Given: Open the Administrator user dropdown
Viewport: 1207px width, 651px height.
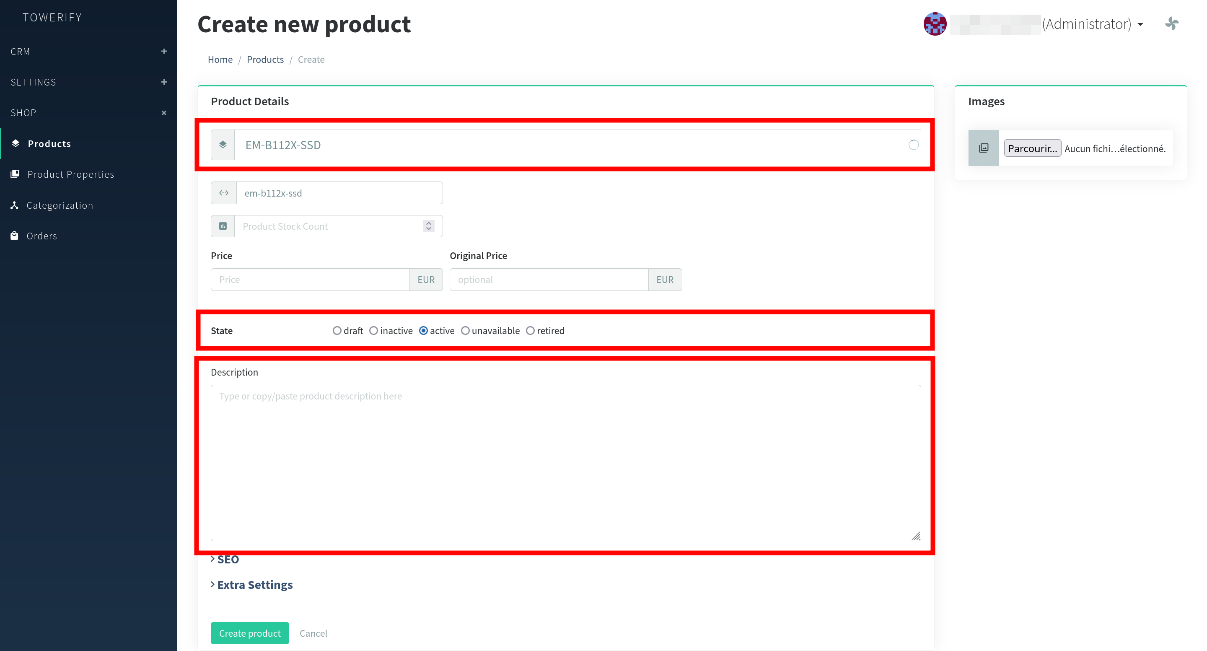Looking at the screenshot, I should [1092, 24].
